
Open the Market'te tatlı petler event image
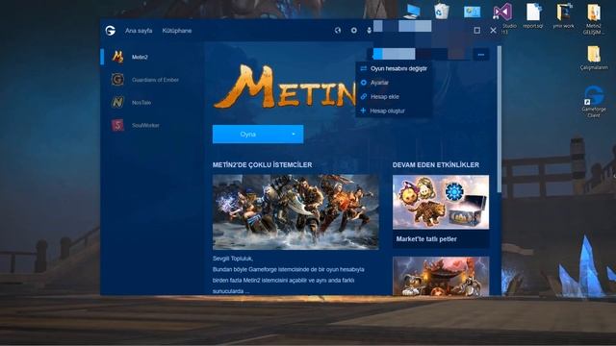441,202
